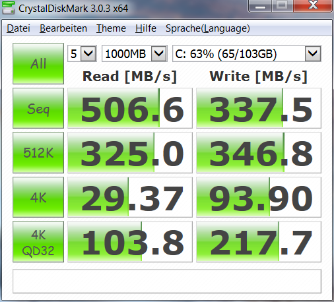Start the 4K QD32 benchmark test
Viewport: 334px width, 302px height.
point(38,241)
